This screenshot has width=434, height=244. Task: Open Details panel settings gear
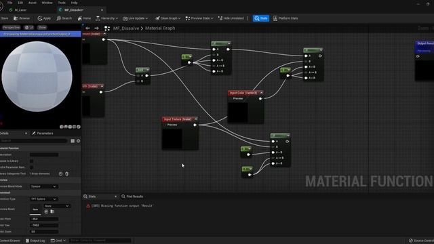(79, 141)
